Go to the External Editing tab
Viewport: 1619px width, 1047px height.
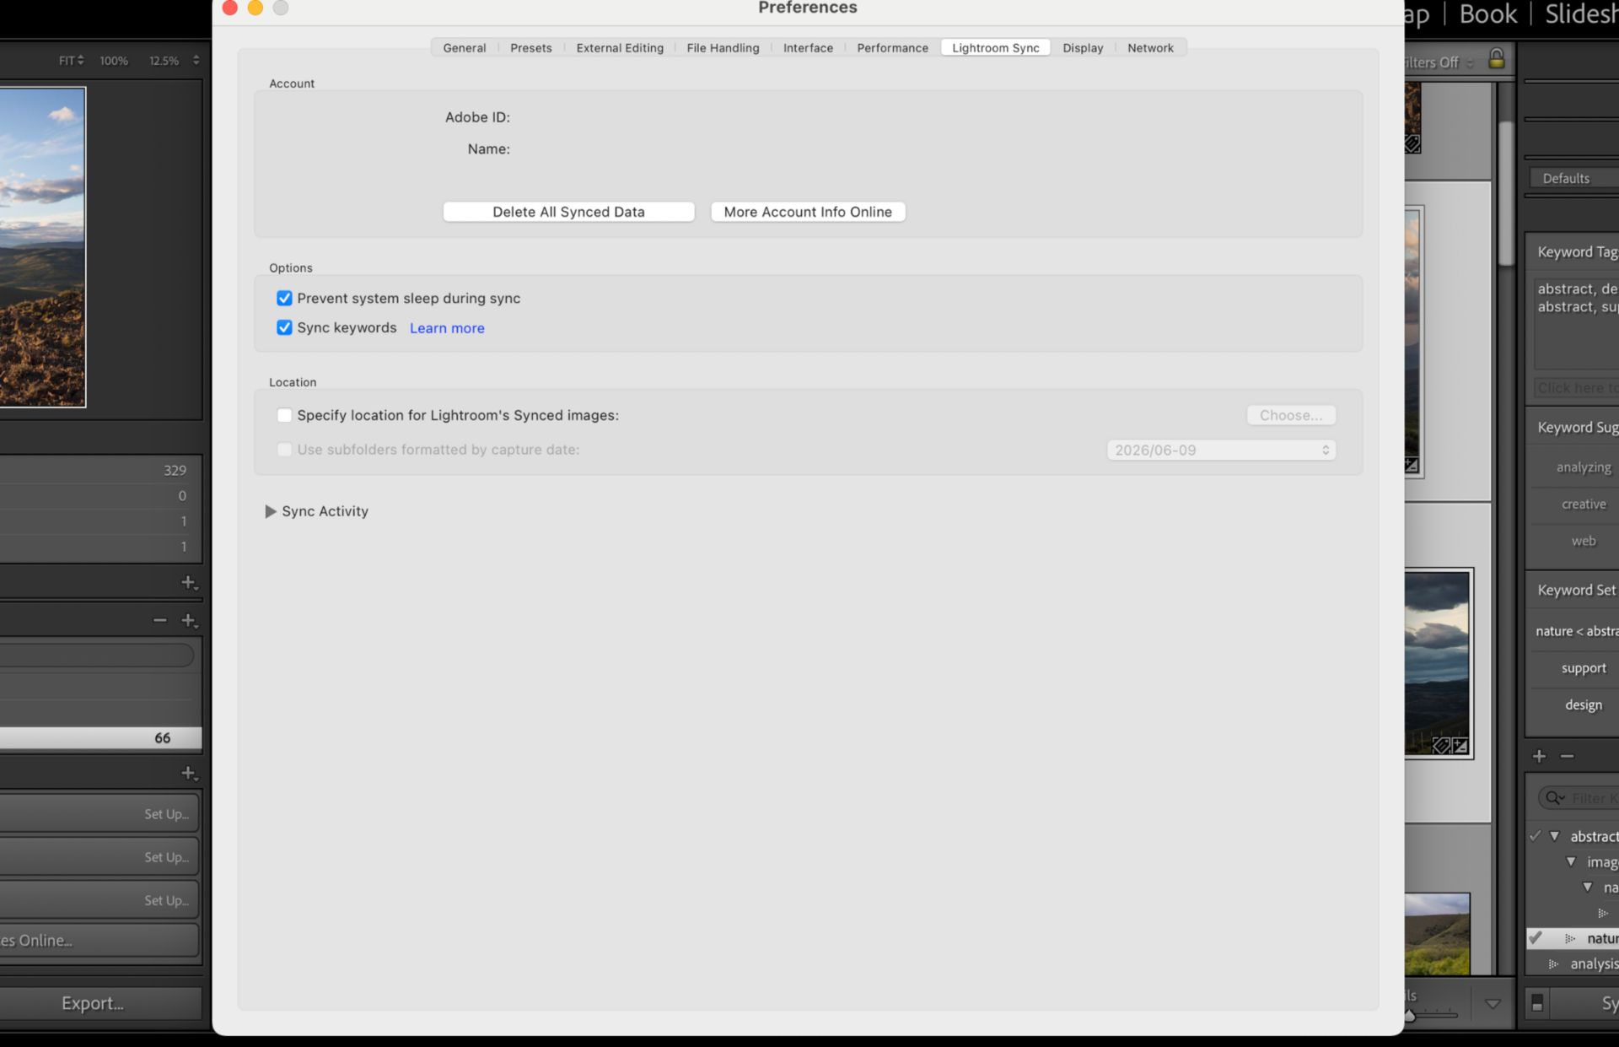tap(620, 48)
